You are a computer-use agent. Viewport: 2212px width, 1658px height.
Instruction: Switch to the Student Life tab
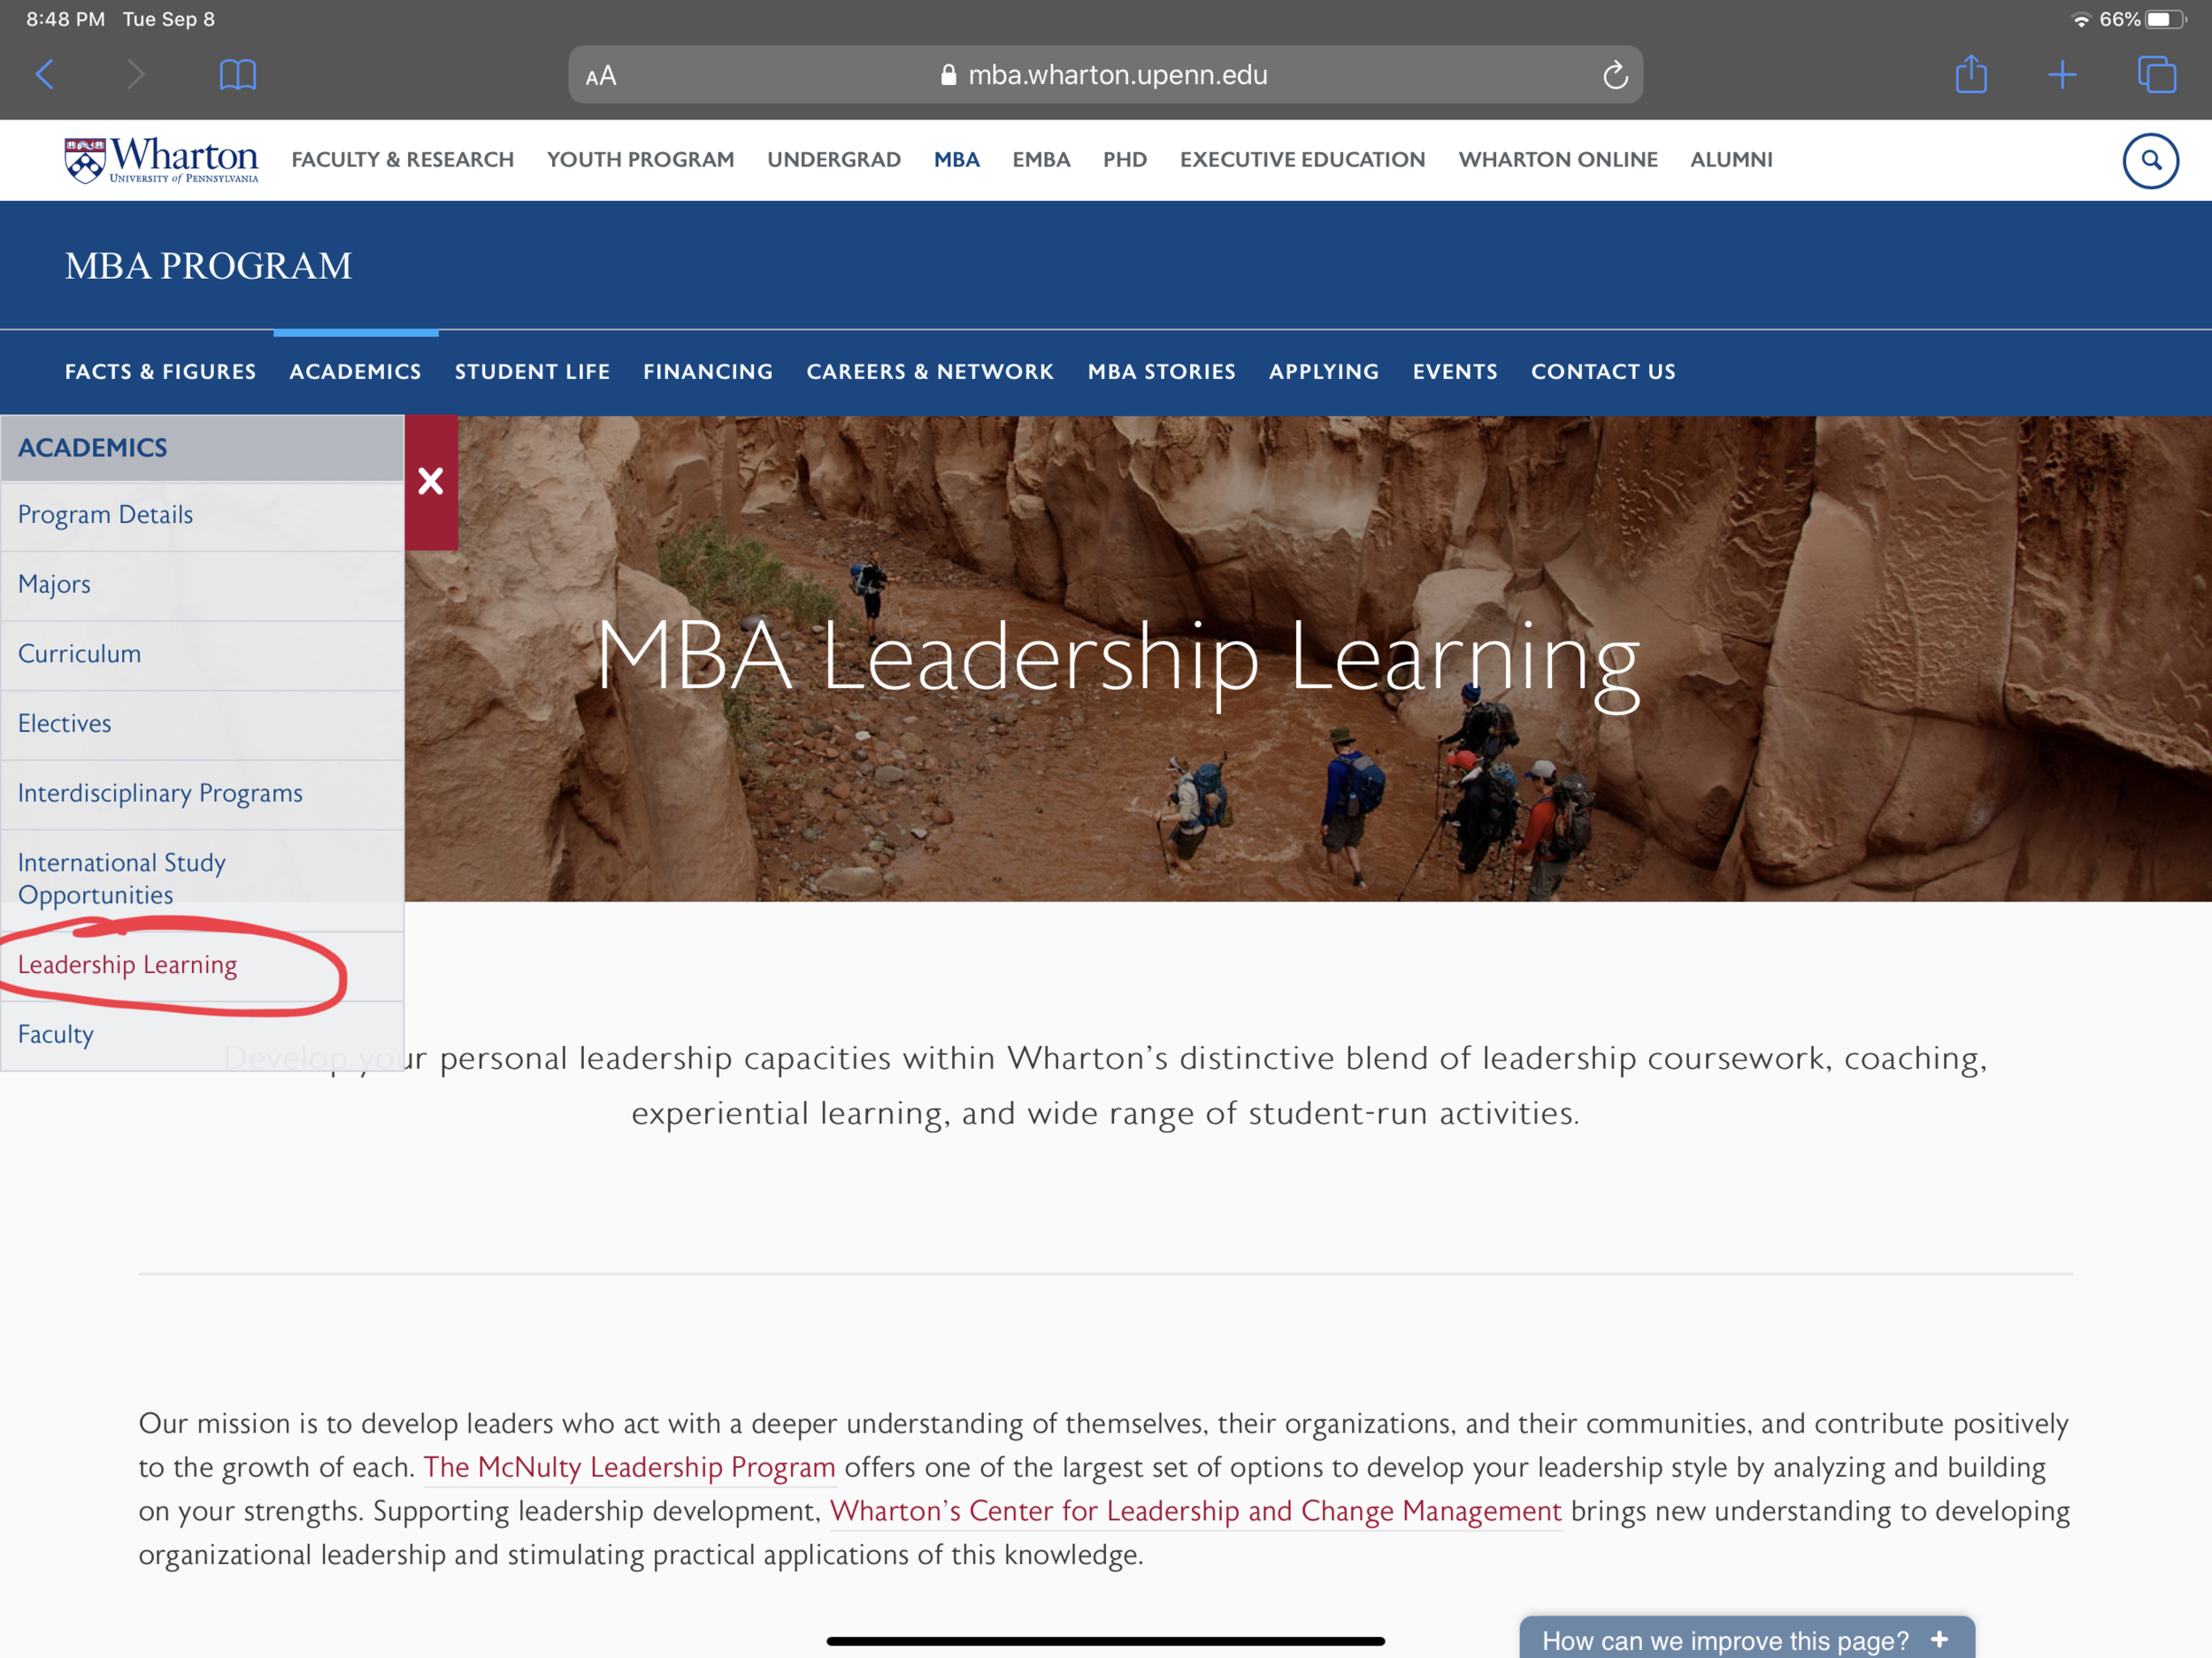pyautogui.click(x=532, y=372)
